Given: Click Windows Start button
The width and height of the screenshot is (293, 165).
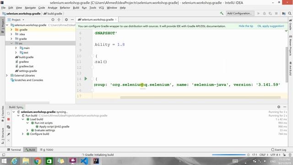Looking at the screenshot, I should tap(4, 161).
